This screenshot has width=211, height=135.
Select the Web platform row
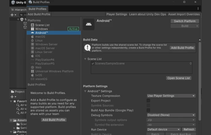(54, 67)
